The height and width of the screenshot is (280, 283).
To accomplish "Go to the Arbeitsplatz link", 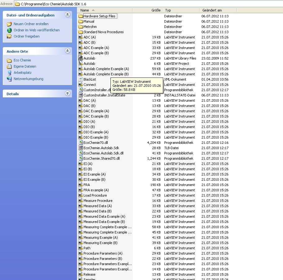I will tap(23, 73).
